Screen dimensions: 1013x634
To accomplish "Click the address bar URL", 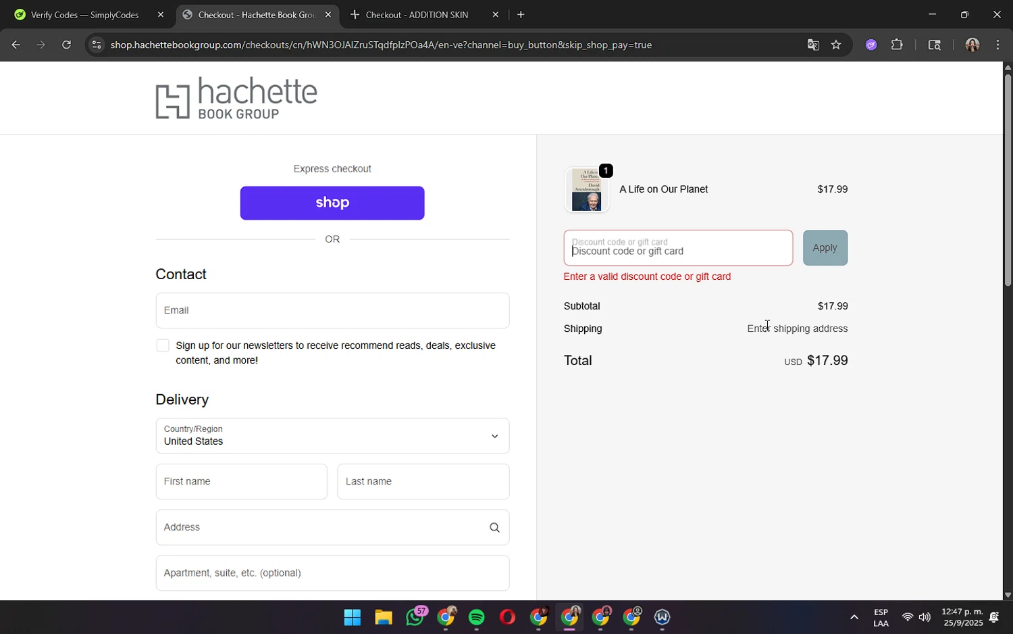I will 381,45.
